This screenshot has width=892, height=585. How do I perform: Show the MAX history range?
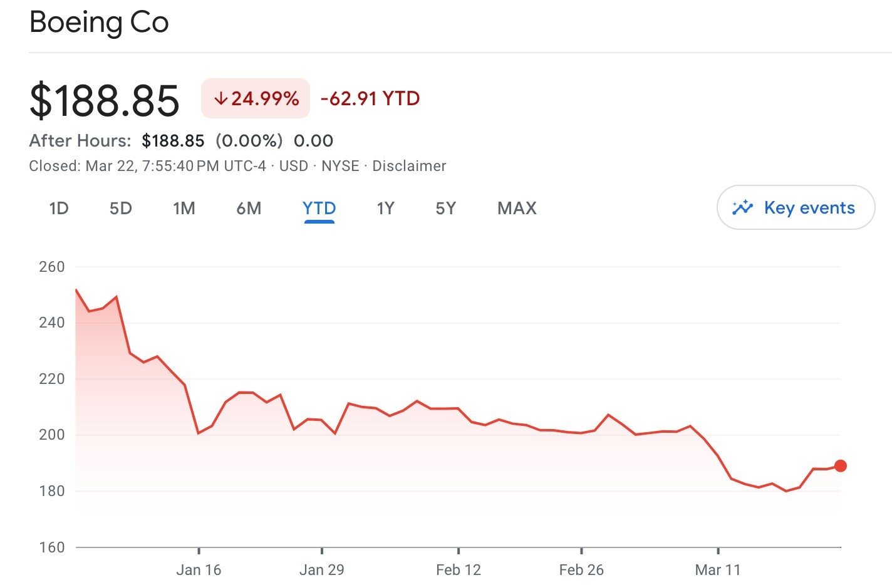(x=517, y=208)
